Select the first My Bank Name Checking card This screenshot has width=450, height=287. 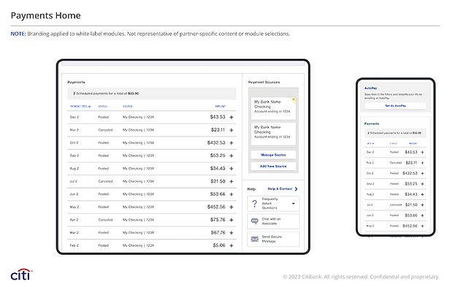tap(273, 109)
